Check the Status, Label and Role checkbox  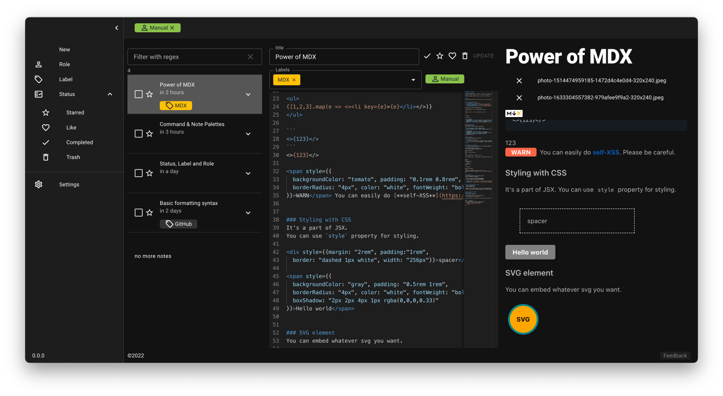(x=139, y=173)
